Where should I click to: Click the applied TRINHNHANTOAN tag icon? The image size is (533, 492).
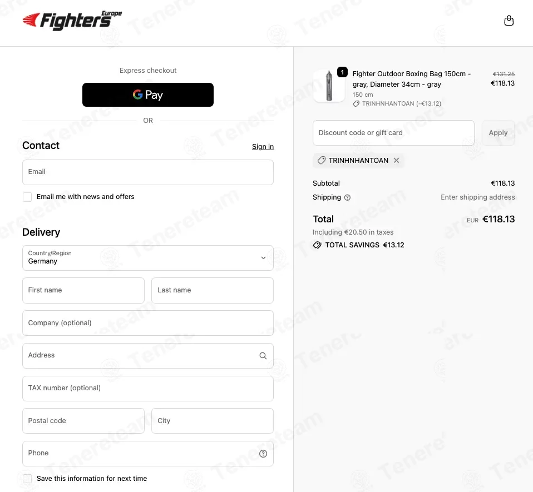click(x=322, y=160)
